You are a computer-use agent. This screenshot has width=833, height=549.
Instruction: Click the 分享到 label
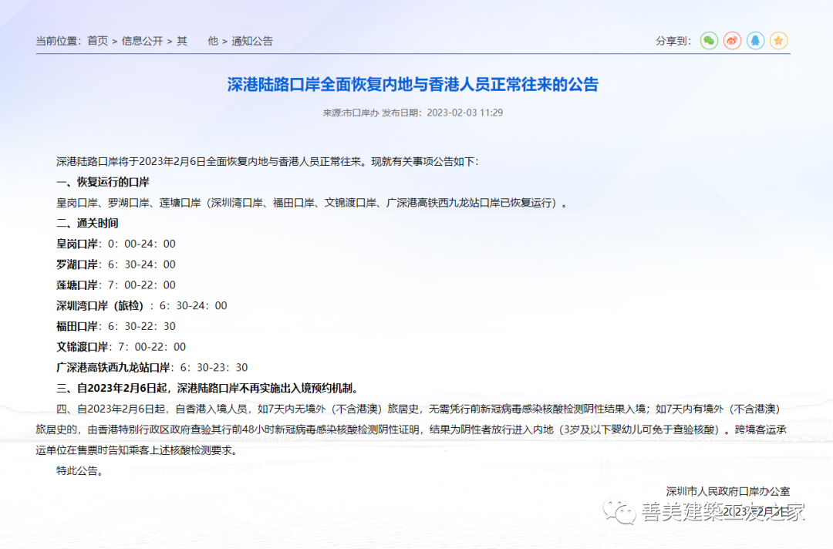(x=673, y=41)
